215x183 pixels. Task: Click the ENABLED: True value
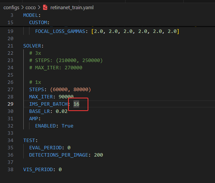point(67,126)
